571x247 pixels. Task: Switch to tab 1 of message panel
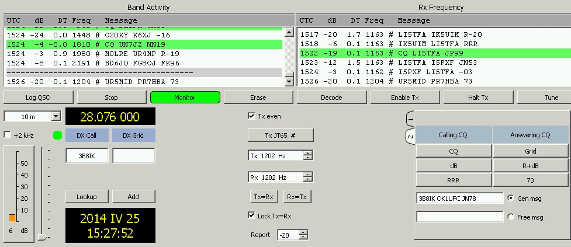tap(410, 119)
